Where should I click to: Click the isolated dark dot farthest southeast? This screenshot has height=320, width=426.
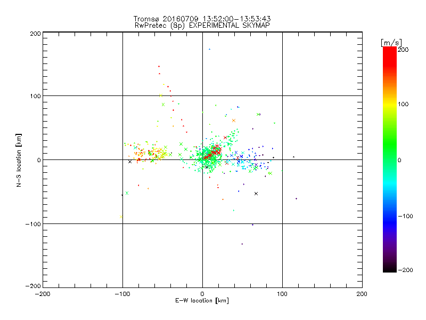click(297, 198)
